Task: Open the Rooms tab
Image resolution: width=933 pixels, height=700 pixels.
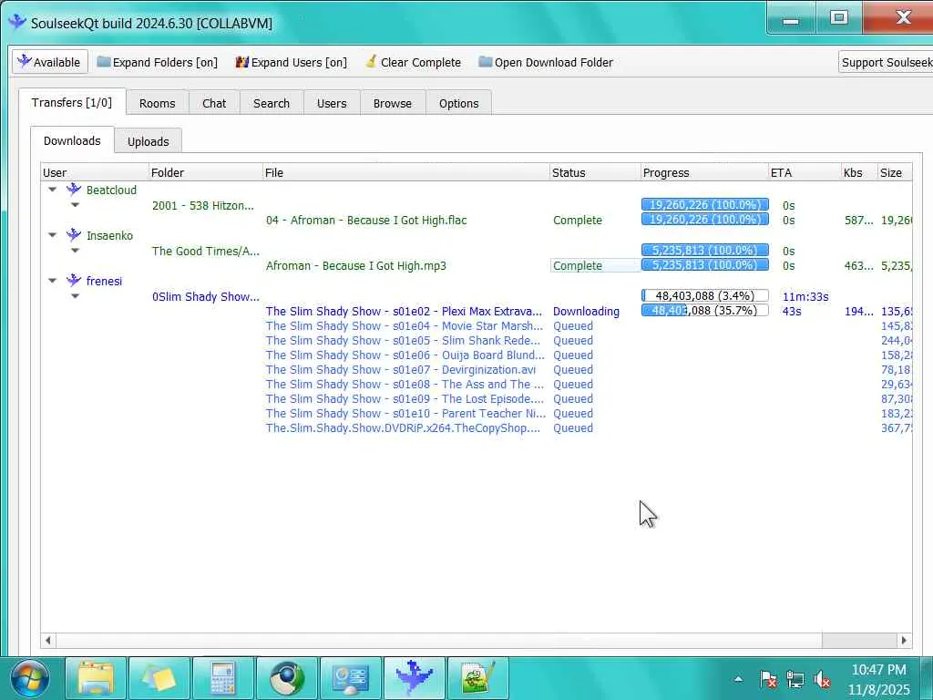Action: pos(157,103)
